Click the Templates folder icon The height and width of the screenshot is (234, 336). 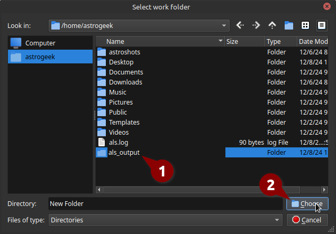pos(102,123)
